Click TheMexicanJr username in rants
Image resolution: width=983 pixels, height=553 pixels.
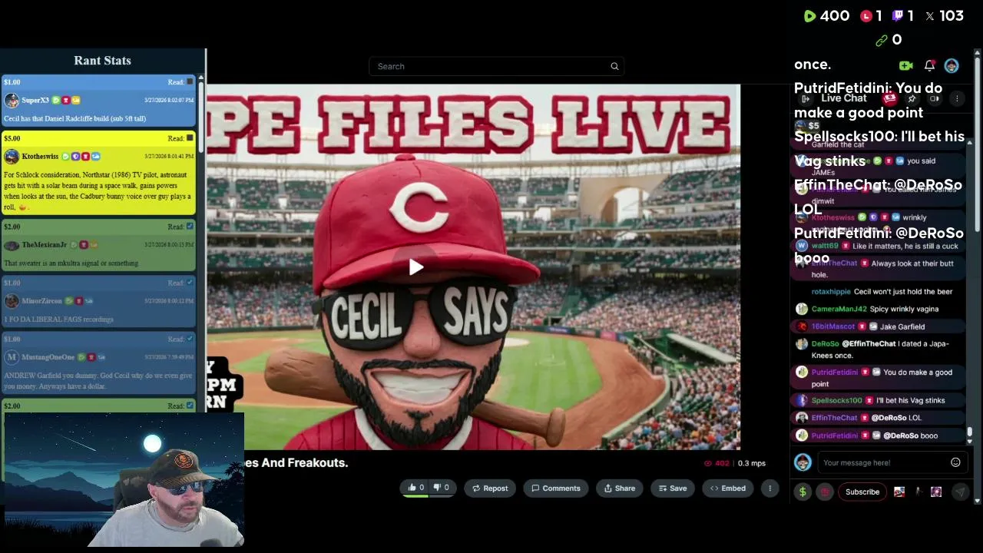pos(45,245)
